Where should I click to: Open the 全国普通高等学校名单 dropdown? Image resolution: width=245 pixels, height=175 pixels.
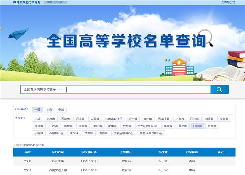(43, 89)
